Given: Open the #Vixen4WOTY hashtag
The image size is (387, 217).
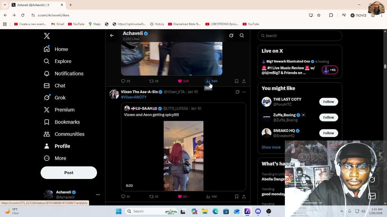Looking at the screenshot, I should pos(134,97).
